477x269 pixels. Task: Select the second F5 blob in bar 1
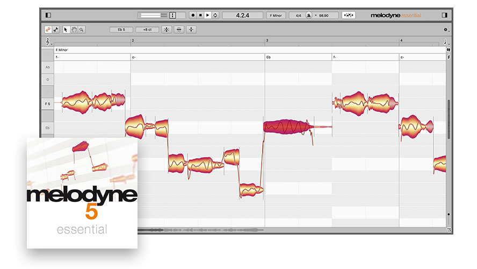[102, 102]
